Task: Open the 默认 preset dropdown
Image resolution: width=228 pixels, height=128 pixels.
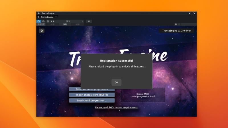Action: (x=70, y=21)
